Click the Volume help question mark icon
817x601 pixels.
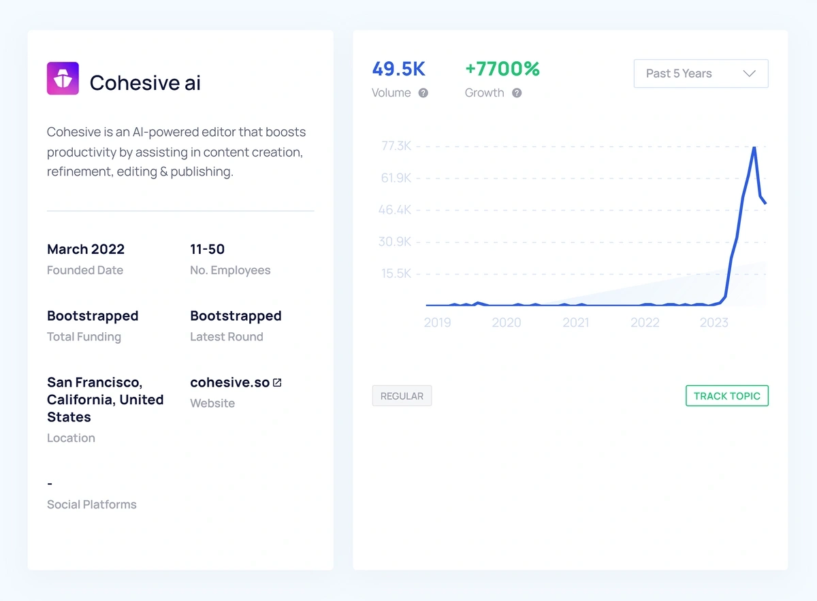tap(423, 93)
